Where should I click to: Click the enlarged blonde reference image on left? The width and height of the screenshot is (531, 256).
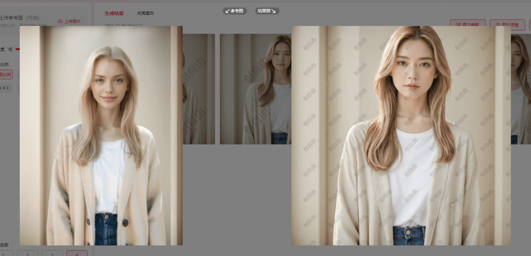pyautogui.click(x=101, y=135)
